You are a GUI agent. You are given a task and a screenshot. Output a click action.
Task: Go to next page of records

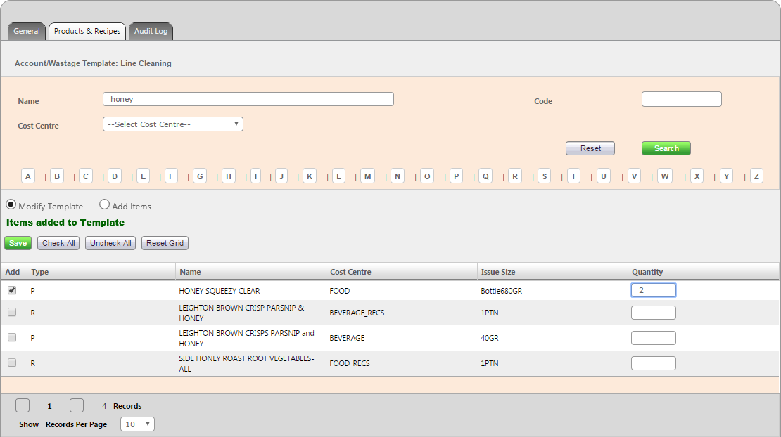tap(77, 405)
